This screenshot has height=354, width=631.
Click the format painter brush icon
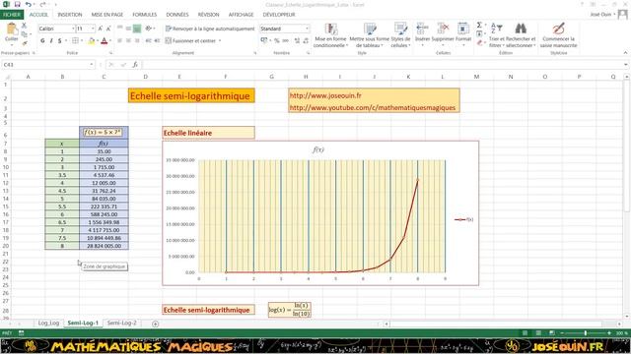point(24,42)
